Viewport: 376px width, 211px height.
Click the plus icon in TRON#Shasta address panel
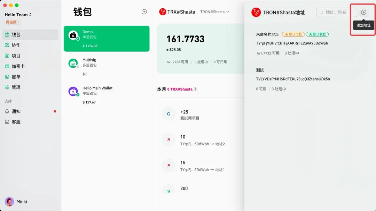pos(363,12)
